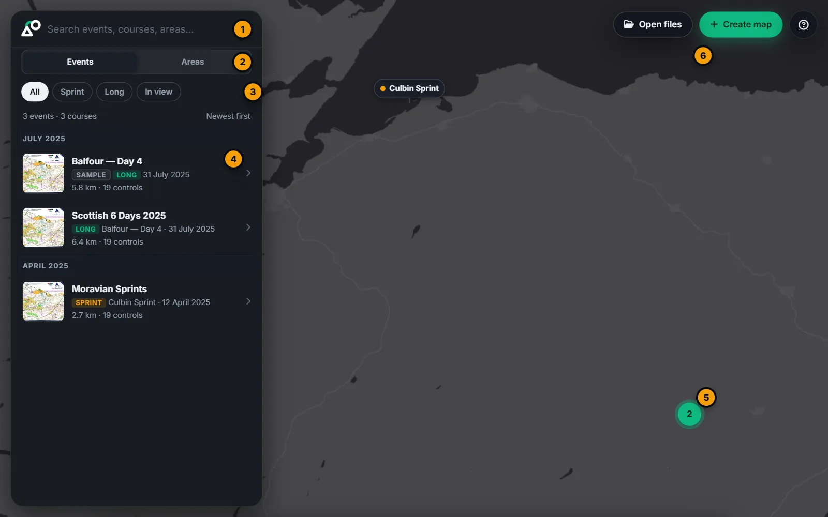Focus the Search events, courses, areas field

(x=137, y=29)
